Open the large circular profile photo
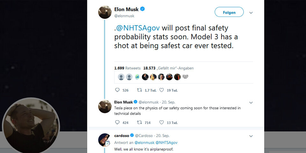The image size is (306, 153). coord(31,126)
